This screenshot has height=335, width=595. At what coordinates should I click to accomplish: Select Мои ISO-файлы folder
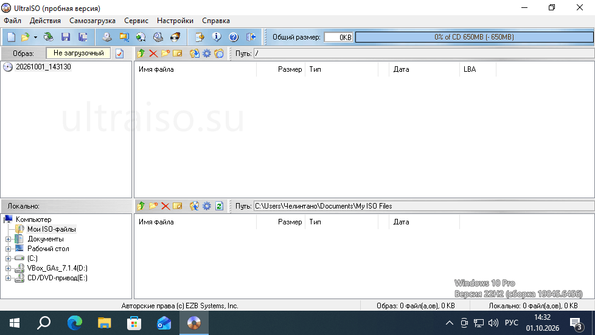click(x=52, y=229)
